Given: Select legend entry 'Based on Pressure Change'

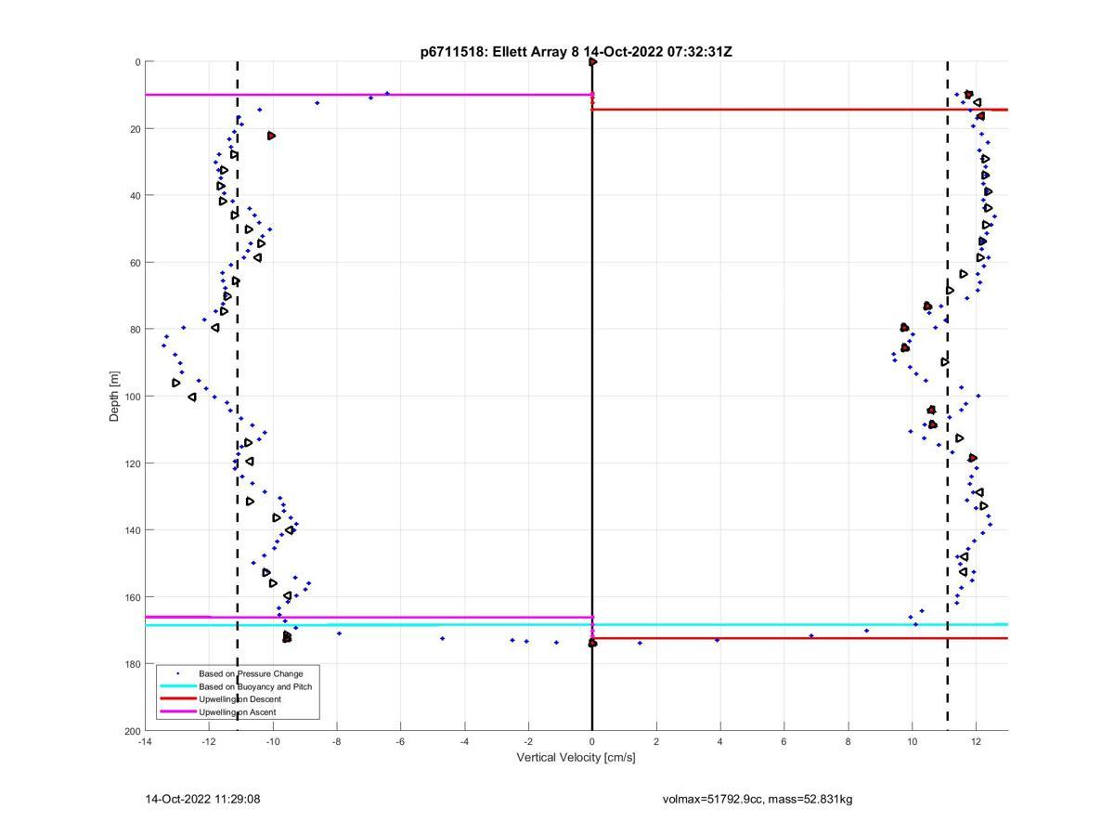Looking at the screenshot, I should [251, 673].
